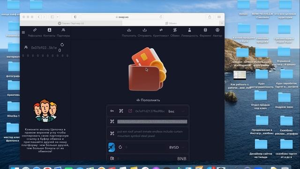Click the blue BVSD token logo
This screenshot has height=169, width=300.
pyautogui.click(x=112, y=147)
